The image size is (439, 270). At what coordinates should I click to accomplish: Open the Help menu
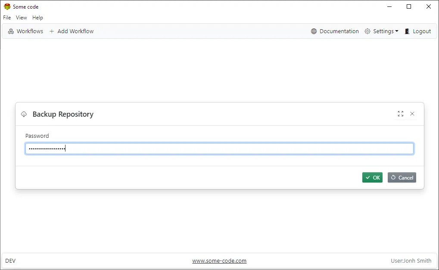pos(38,18)
